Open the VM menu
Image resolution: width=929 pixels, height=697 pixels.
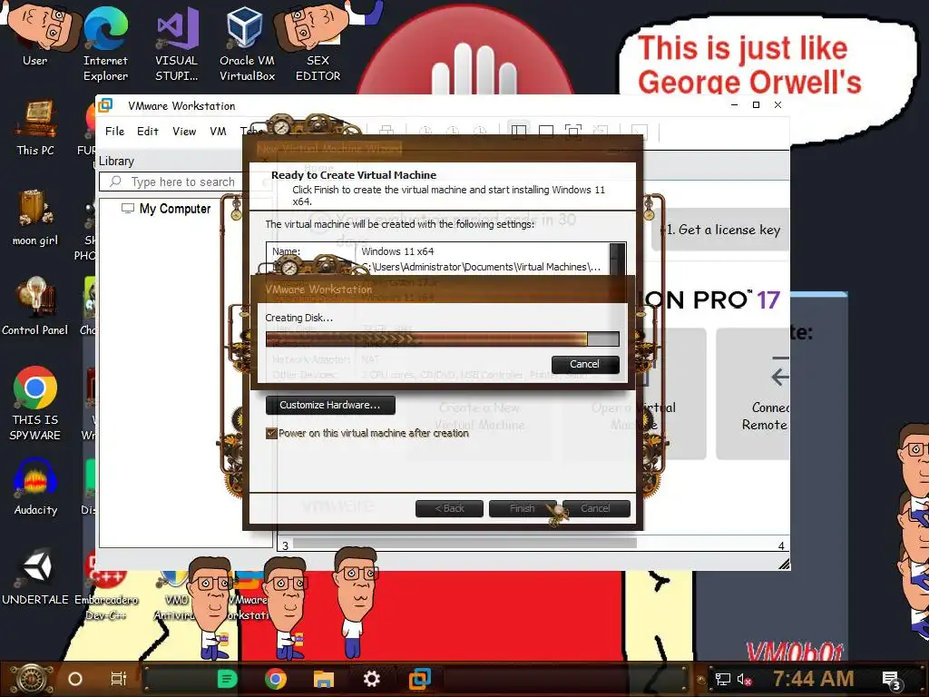[x=218, y=131]
